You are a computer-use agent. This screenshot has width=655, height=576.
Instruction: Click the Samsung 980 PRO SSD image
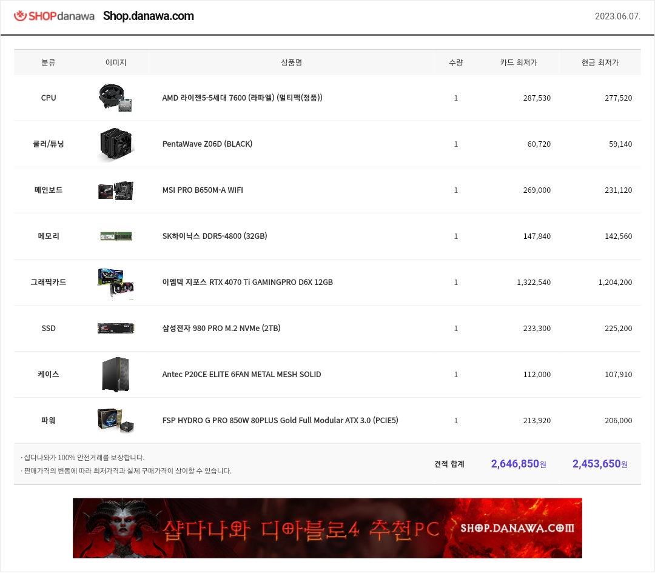116,328
